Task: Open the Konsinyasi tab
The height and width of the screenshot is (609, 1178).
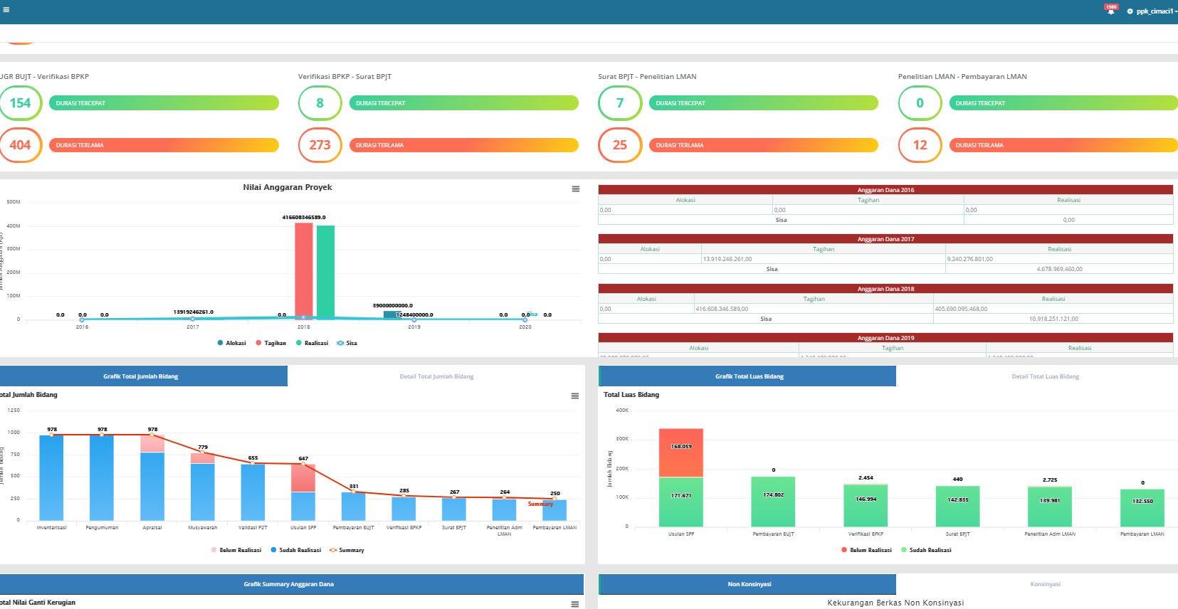Action: (x=1045, y=584)
